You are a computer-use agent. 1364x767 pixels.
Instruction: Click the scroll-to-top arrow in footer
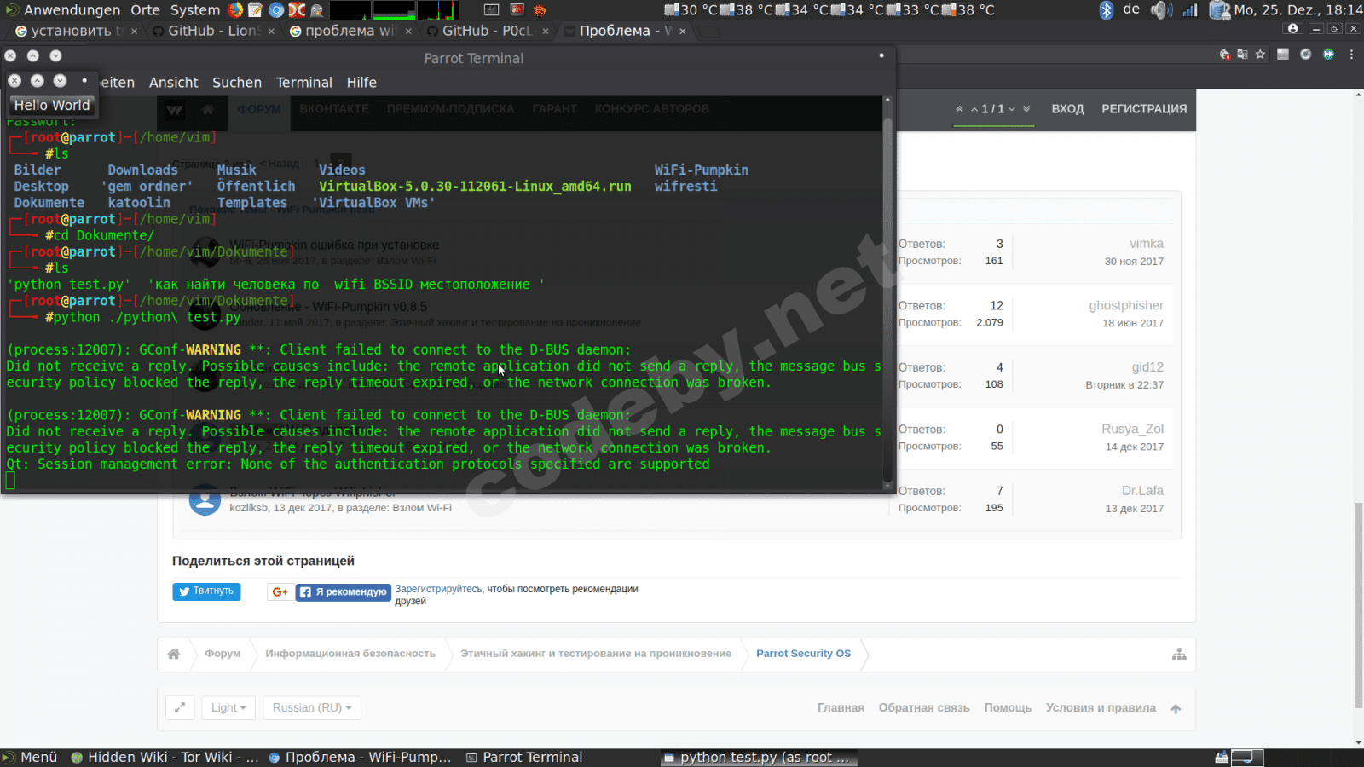(1176, 708)
